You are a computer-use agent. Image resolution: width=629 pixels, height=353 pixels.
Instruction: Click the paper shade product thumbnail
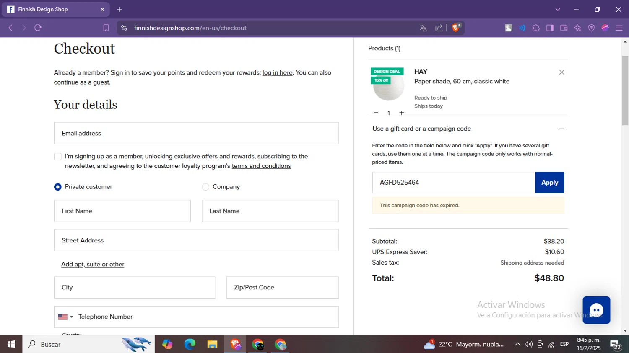(x=388, y=86)
